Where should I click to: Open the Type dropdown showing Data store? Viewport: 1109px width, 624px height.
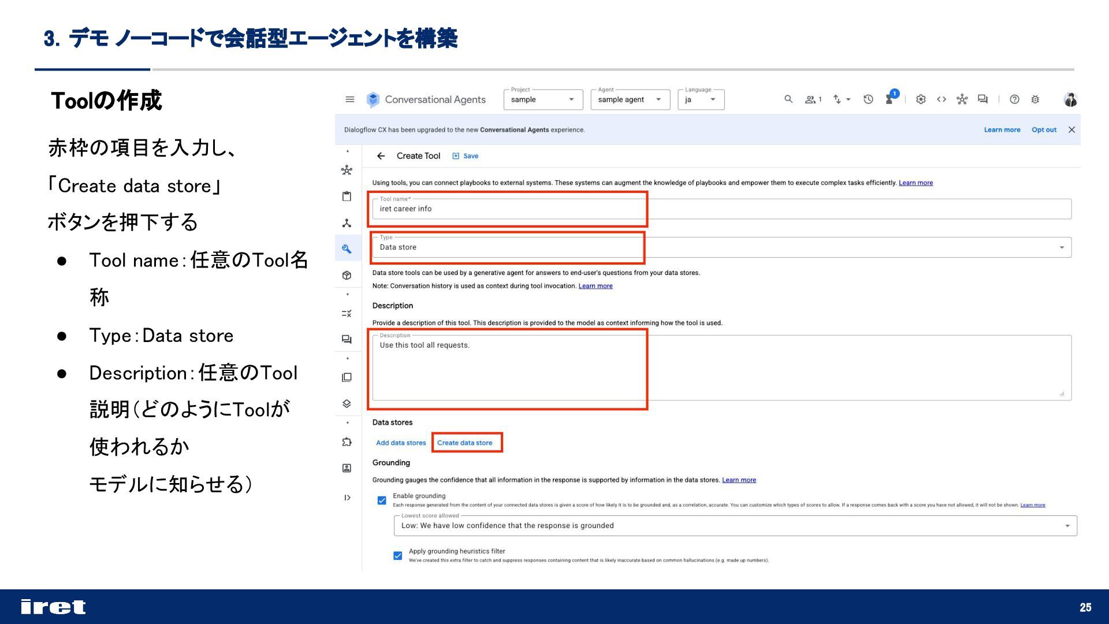[x=722, y=247]
